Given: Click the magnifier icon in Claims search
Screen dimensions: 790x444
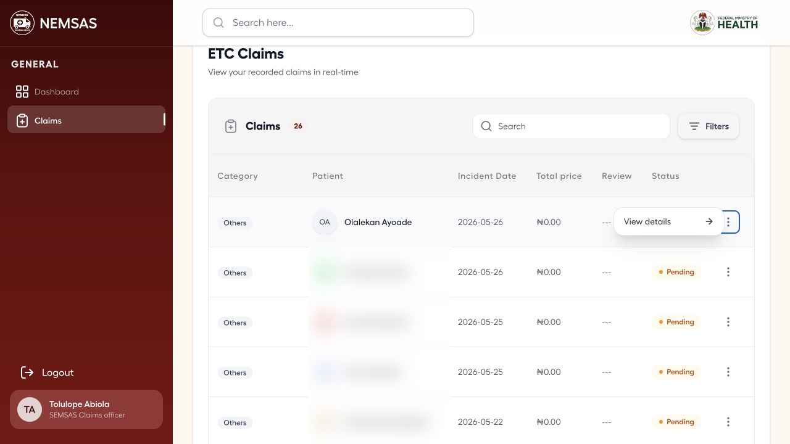Looking at the screenshot, I should click(x=486, y=126).
